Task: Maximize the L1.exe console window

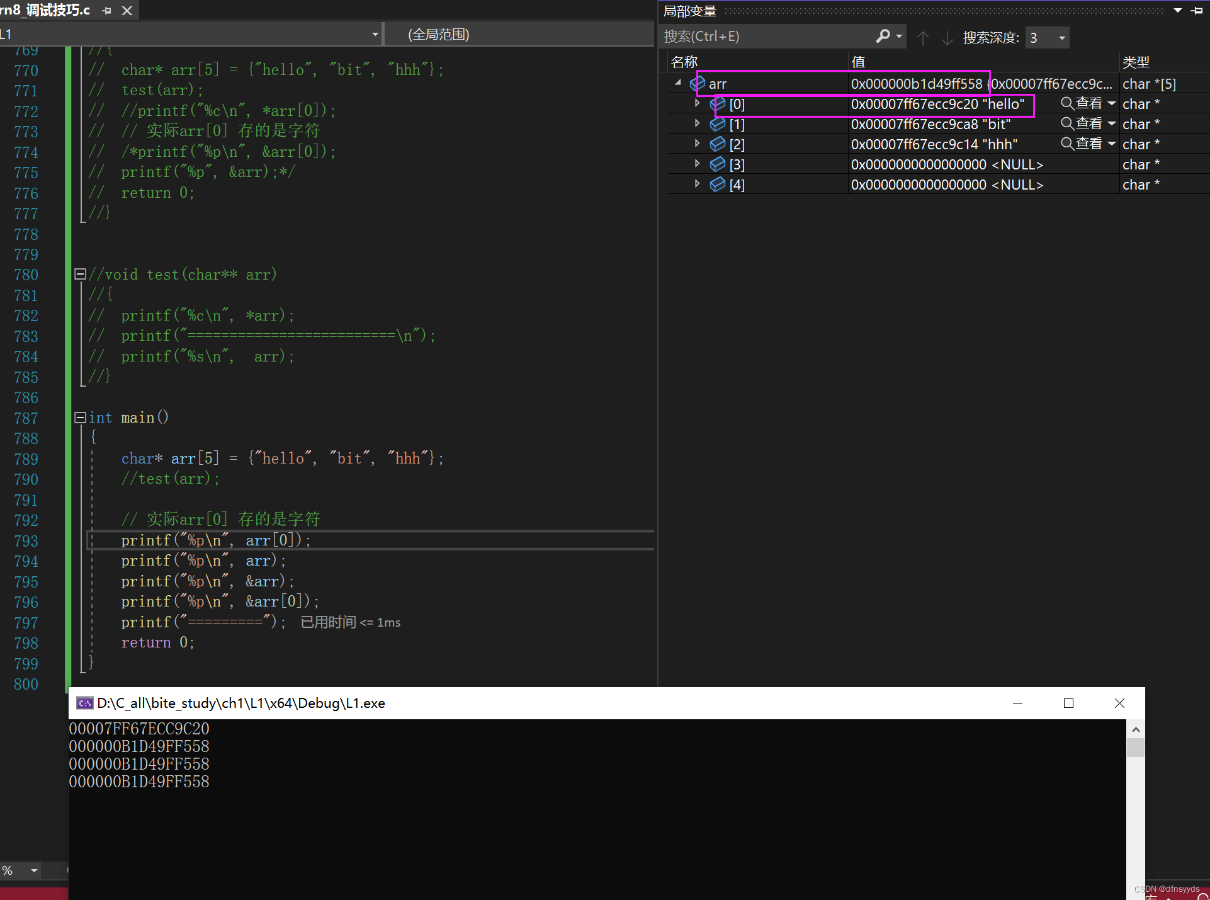Action: point(1068,703)
